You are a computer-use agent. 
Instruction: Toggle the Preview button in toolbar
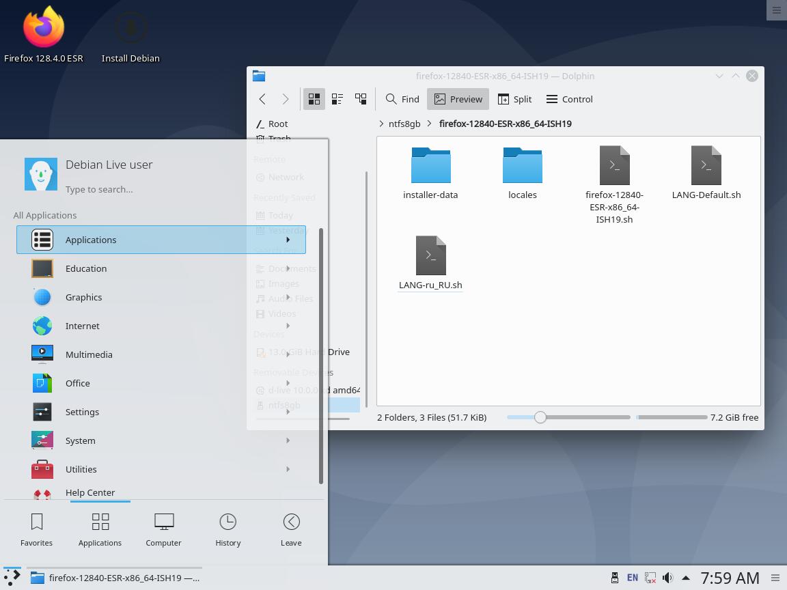tap(458, 99)
